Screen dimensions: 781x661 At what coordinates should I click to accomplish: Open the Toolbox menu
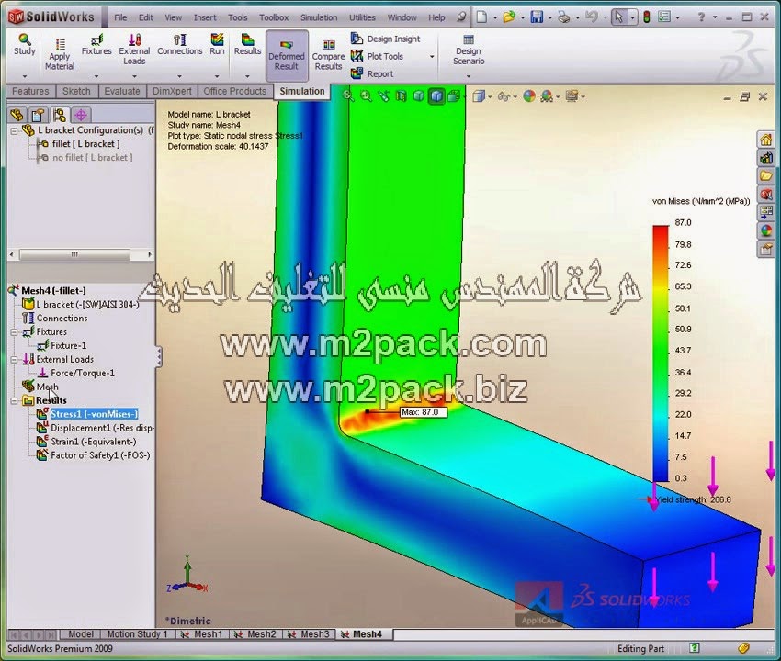click(x=274, y=17)
